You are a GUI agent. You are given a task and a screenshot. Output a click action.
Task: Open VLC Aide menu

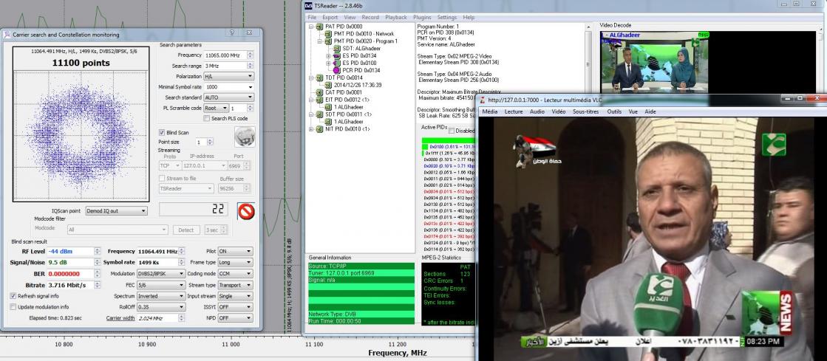[650, 111]
